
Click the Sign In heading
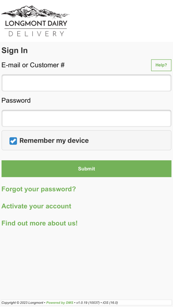click(15, 51)
